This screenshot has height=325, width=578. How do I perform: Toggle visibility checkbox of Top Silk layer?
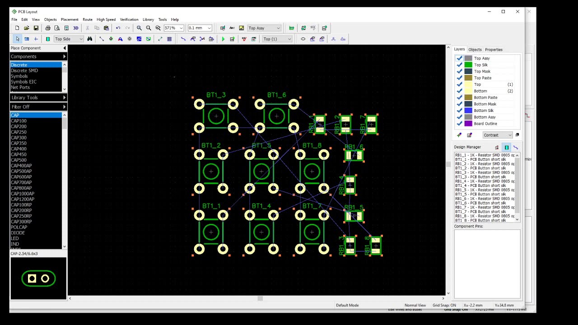459,65
